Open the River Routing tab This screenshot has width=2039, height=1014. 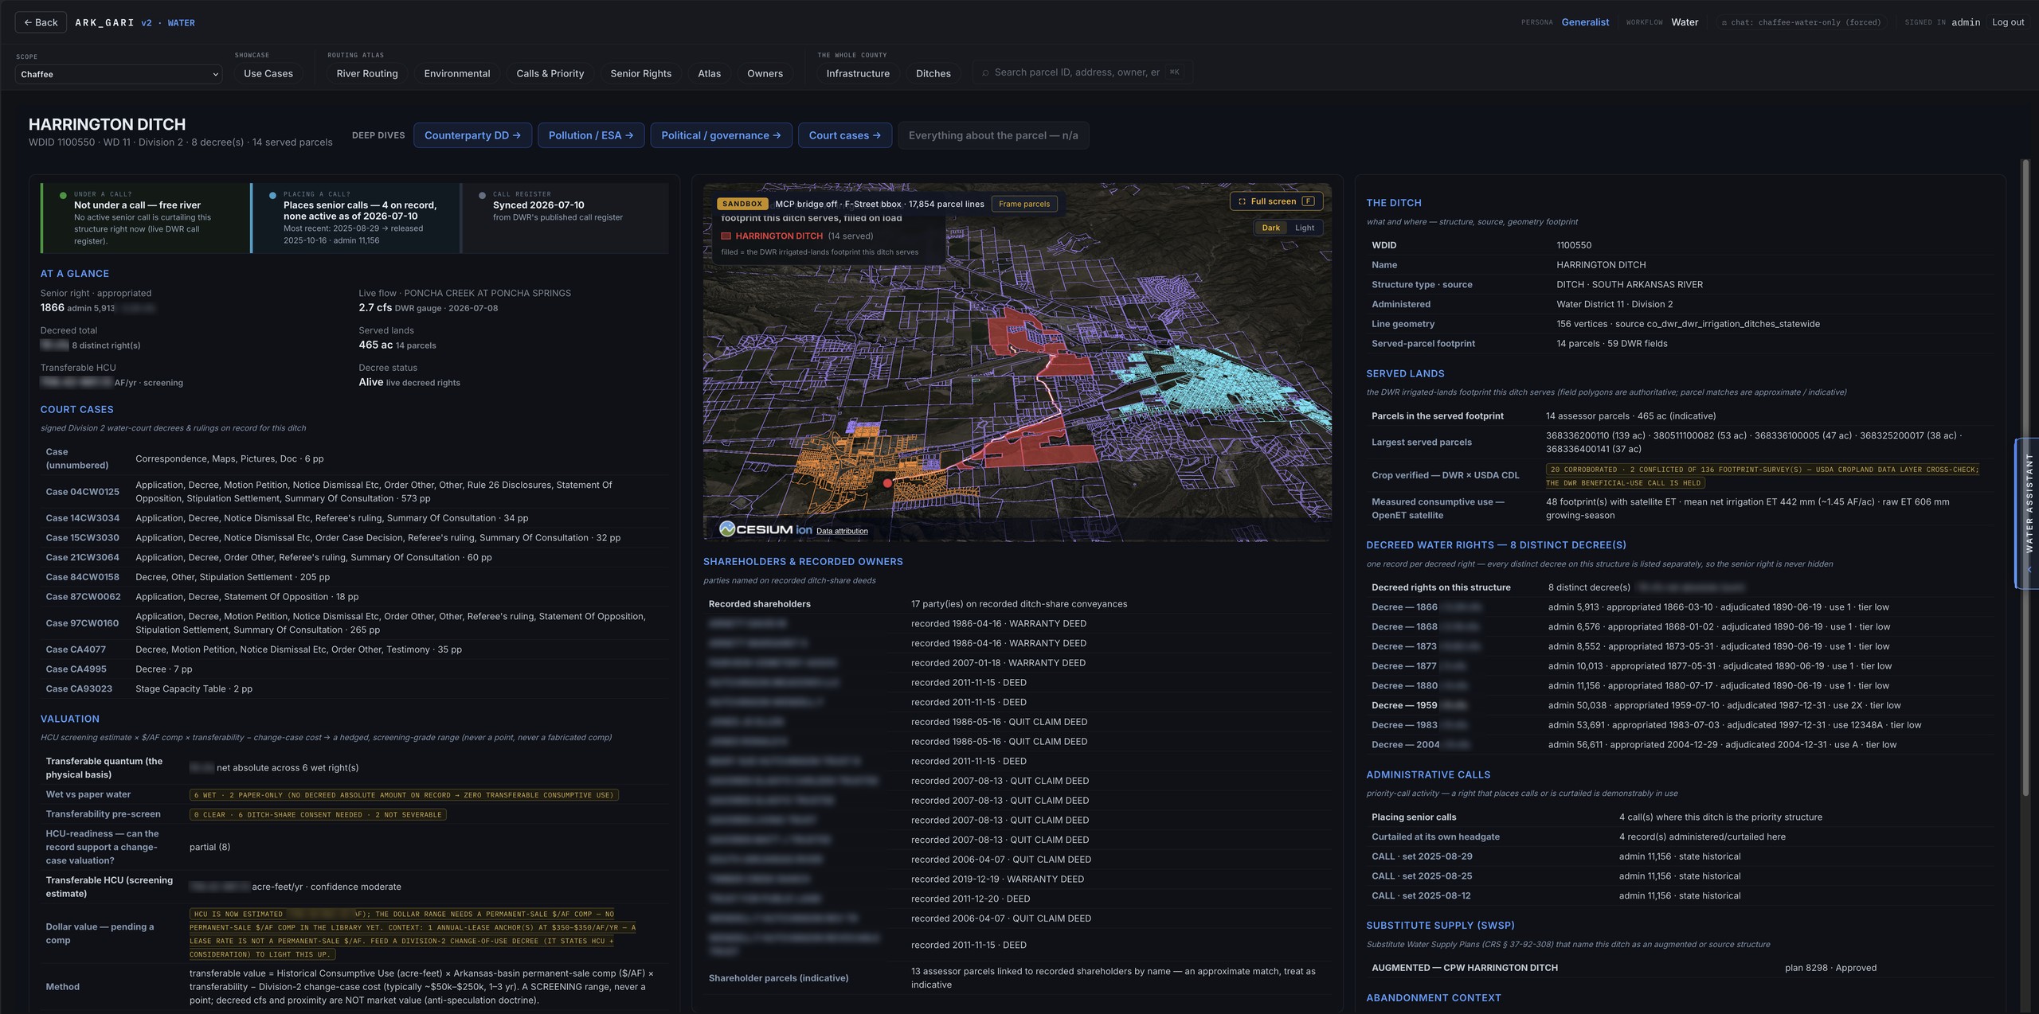[367, 73]
